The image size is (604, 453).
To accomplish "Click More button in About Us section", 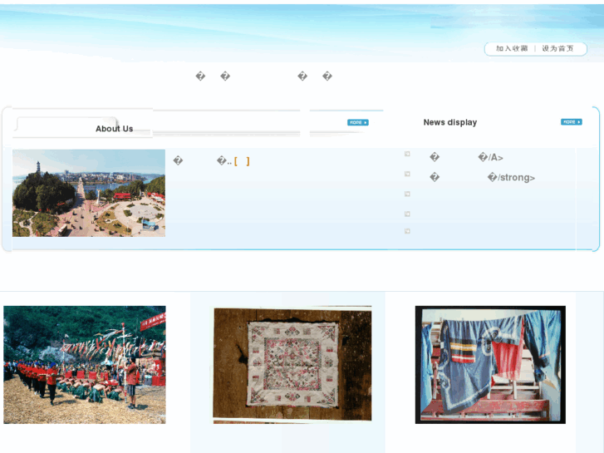I will [358, 122].
